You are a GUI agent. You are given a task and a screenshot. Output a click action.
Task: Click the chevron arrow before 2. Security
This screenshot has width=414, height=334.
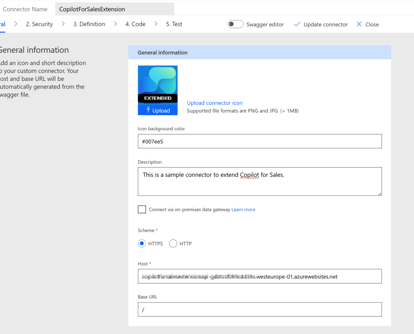tap(16, 24)
